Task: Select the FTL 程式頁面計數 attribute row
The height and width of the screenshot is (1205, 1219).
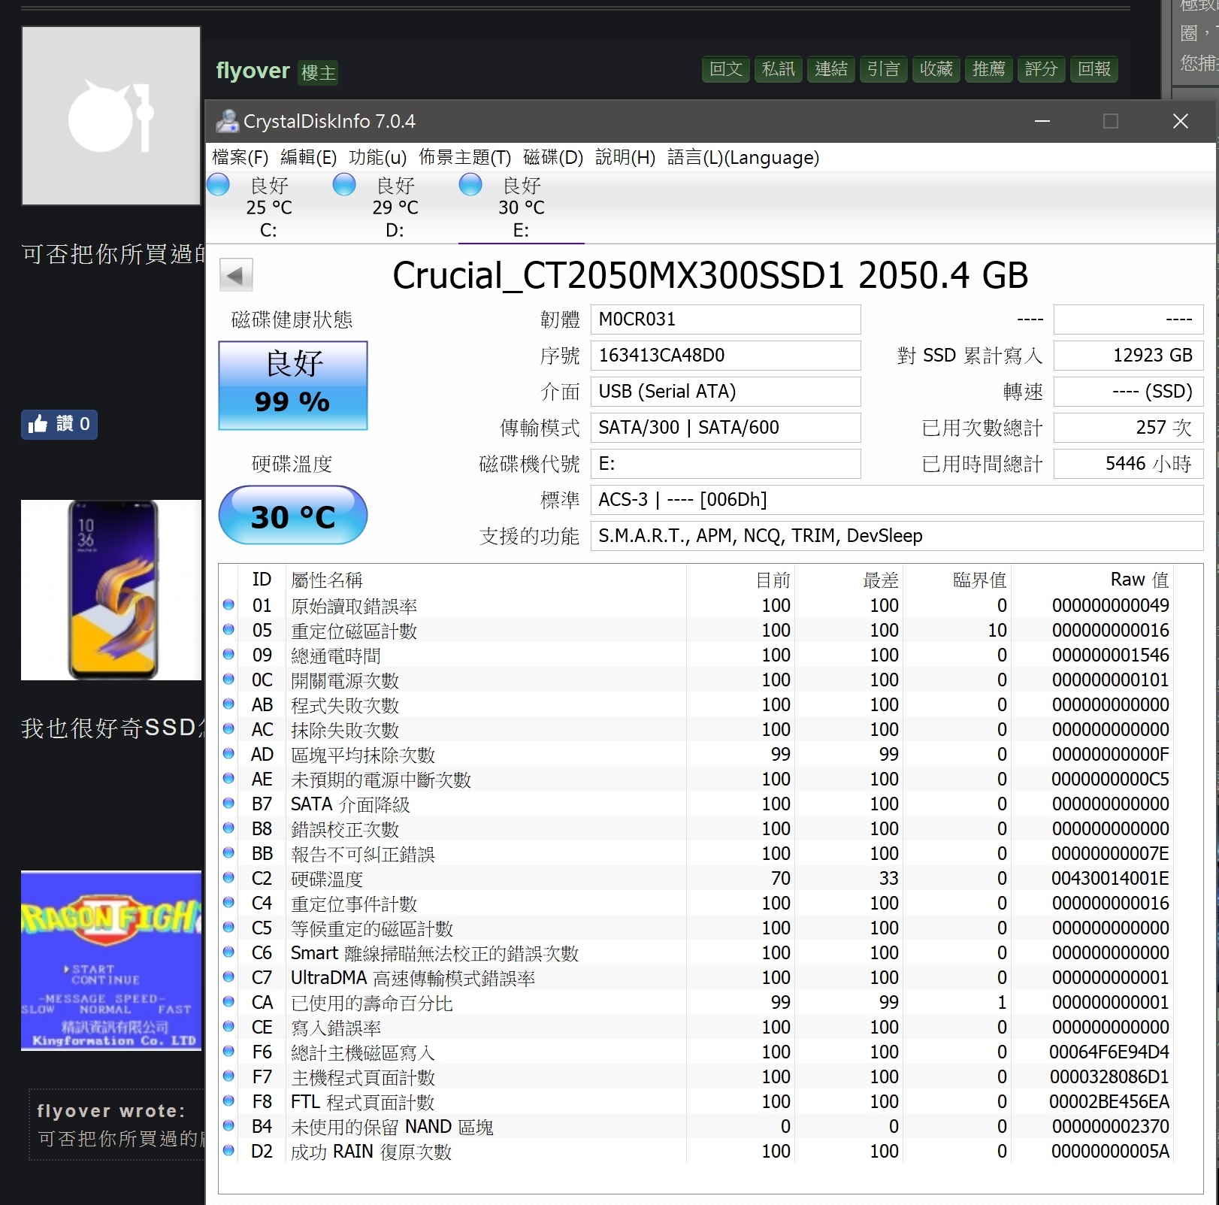Action: tap(696, 1101)
